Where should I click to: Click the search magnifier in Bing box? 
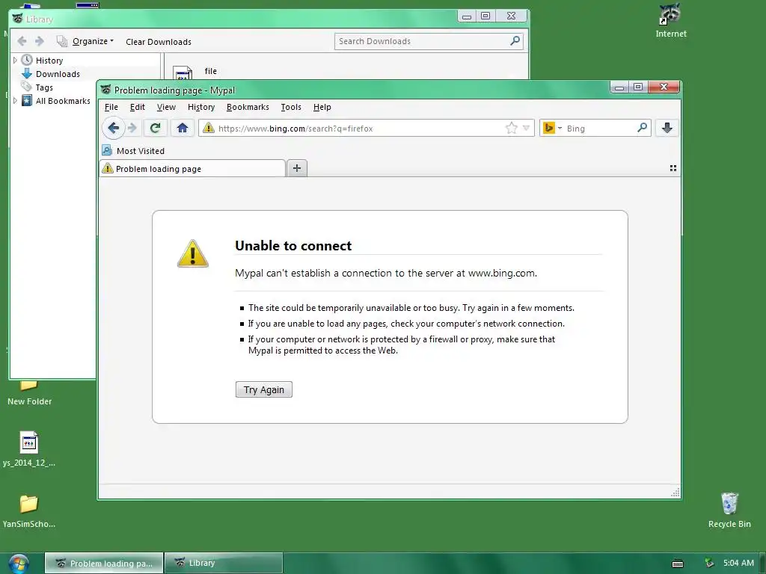[642, 128]
